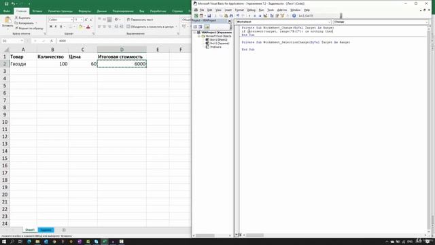Click the text orientation icon
Image resolution: width=435 pixels, height=245 pixels.
coord(116,20)
